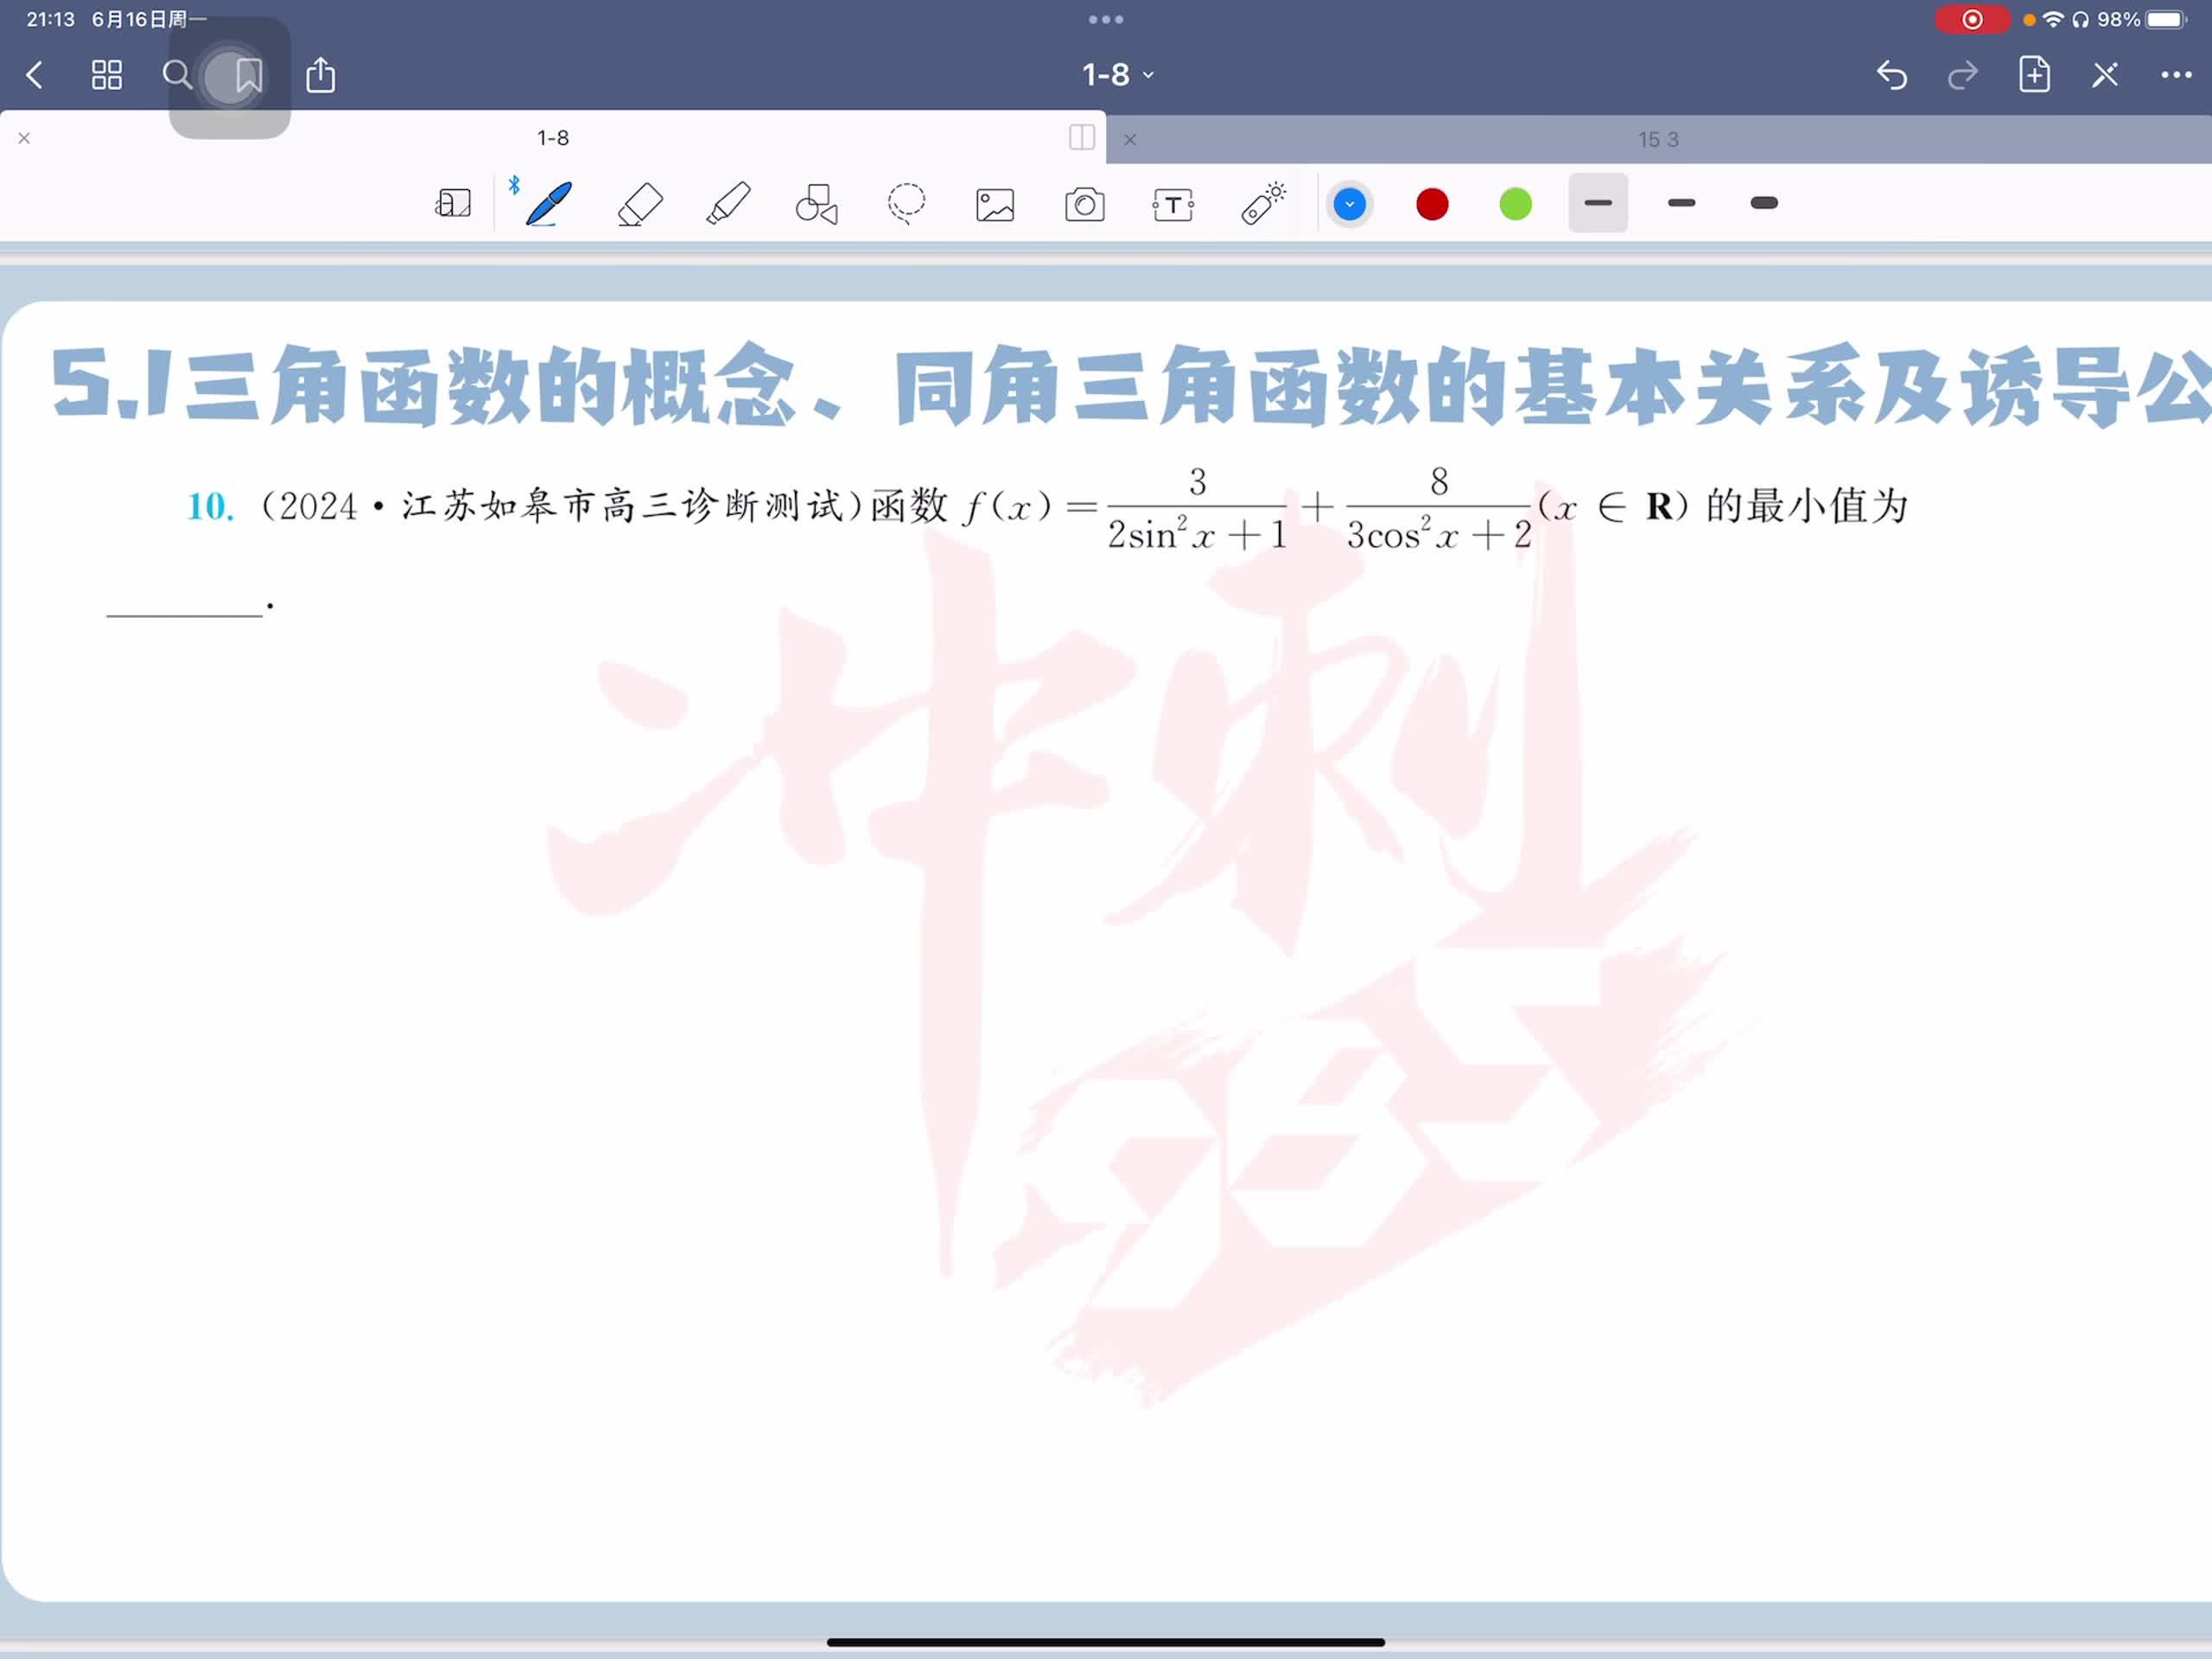Select the Shapes tool
Image resolution: width=2212 pixels, height=1659 pixels.
[816, 204]
